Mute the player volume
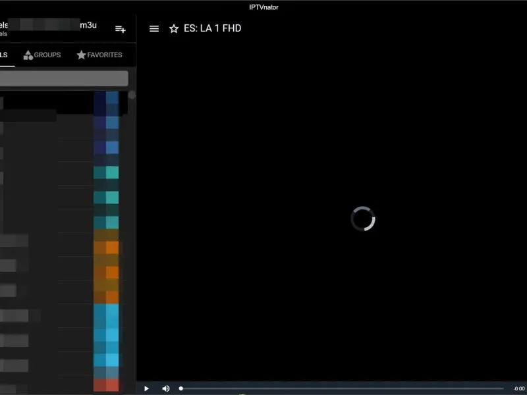The image size is (527, 395). pos(166,388)
